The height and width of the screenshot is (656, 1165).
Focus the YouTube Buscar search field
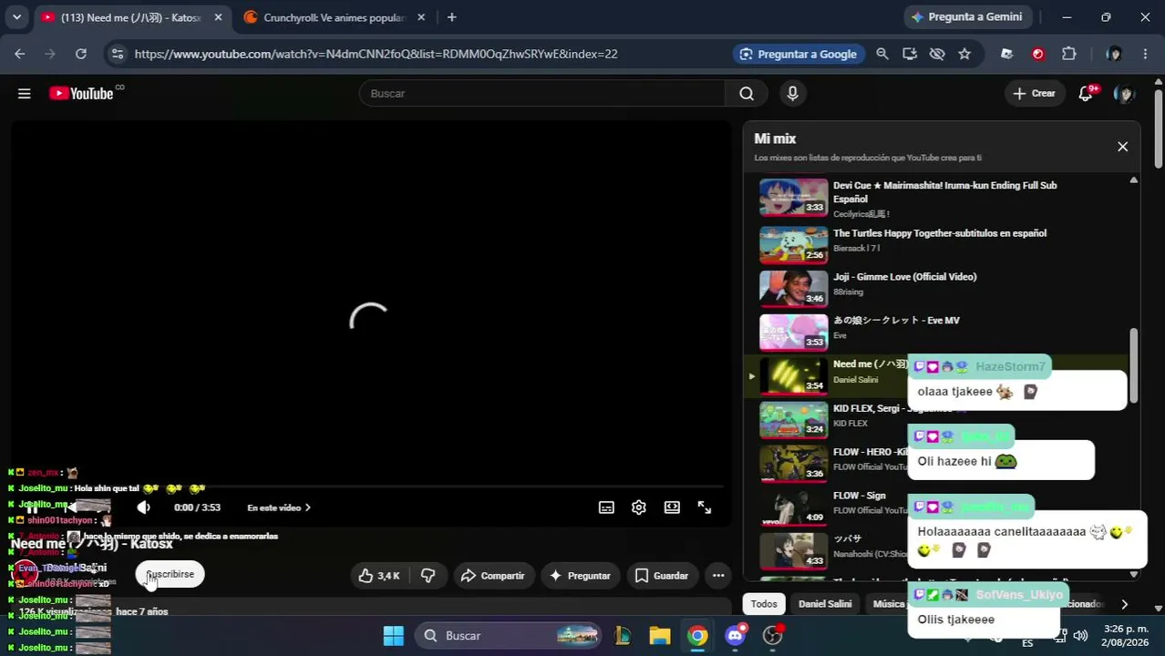point(542,93)
